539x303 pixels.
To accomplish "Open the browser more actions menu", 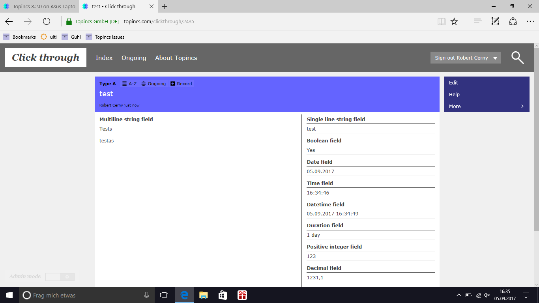I will [x=530, y=21].
